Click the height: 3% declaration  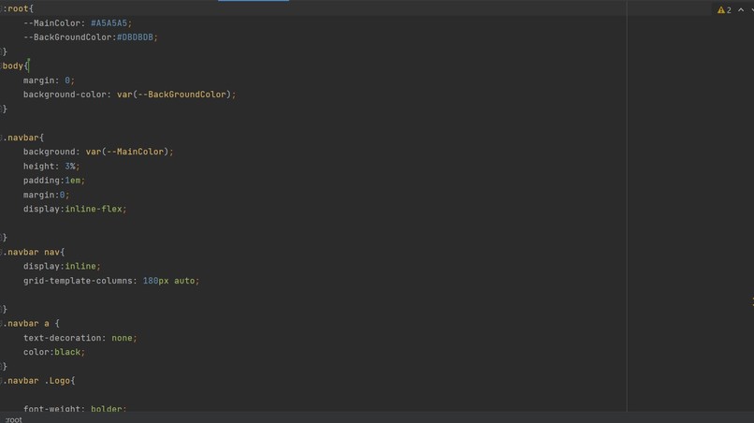coord(51,166)
